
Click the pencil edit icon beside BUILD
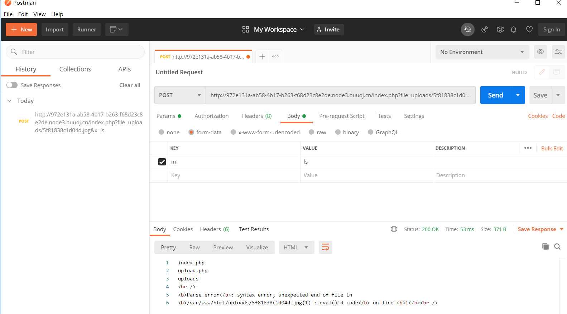[542, 72]
